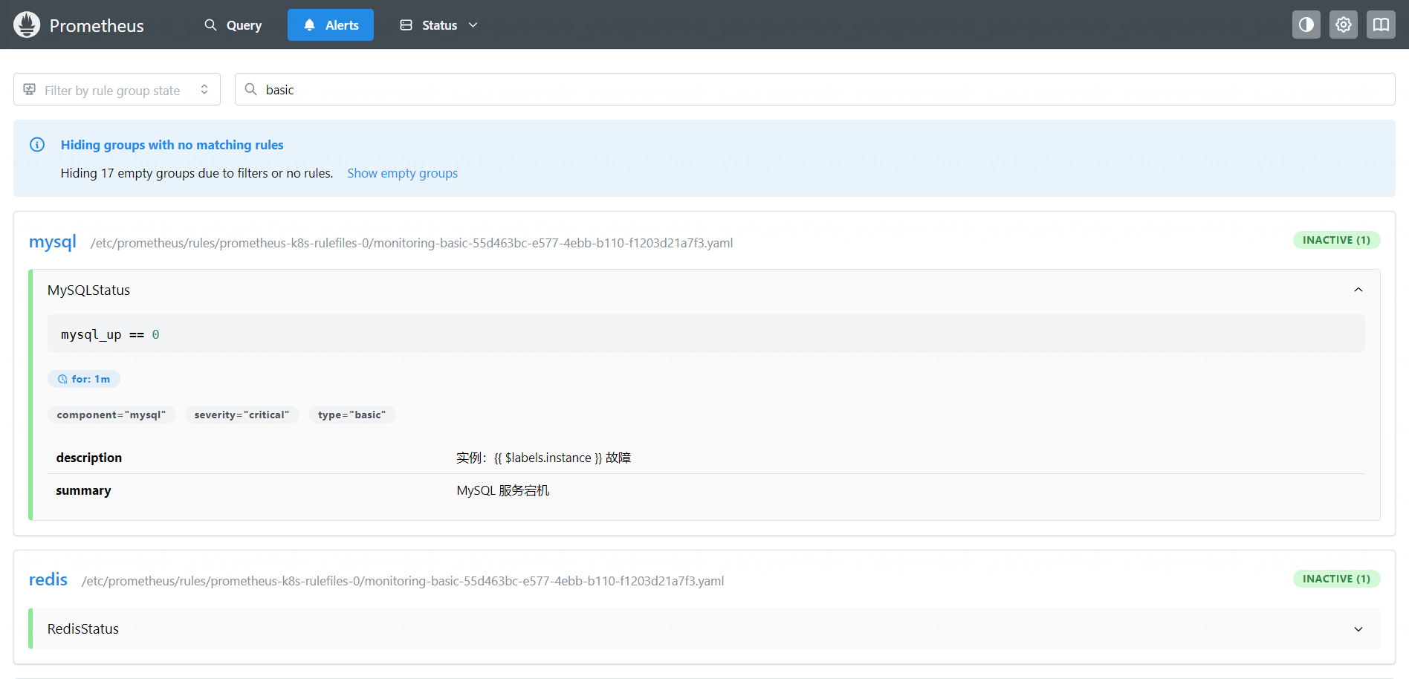This screenshot has width=1409, height=679.
Task: Click the severity="critical" label badge
Action: point(242,415)
